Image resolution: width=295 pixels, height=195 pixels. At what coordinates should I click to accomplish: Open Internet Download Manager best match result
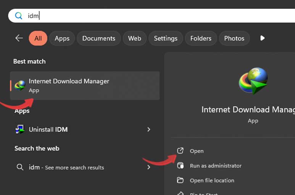(85, 85)
